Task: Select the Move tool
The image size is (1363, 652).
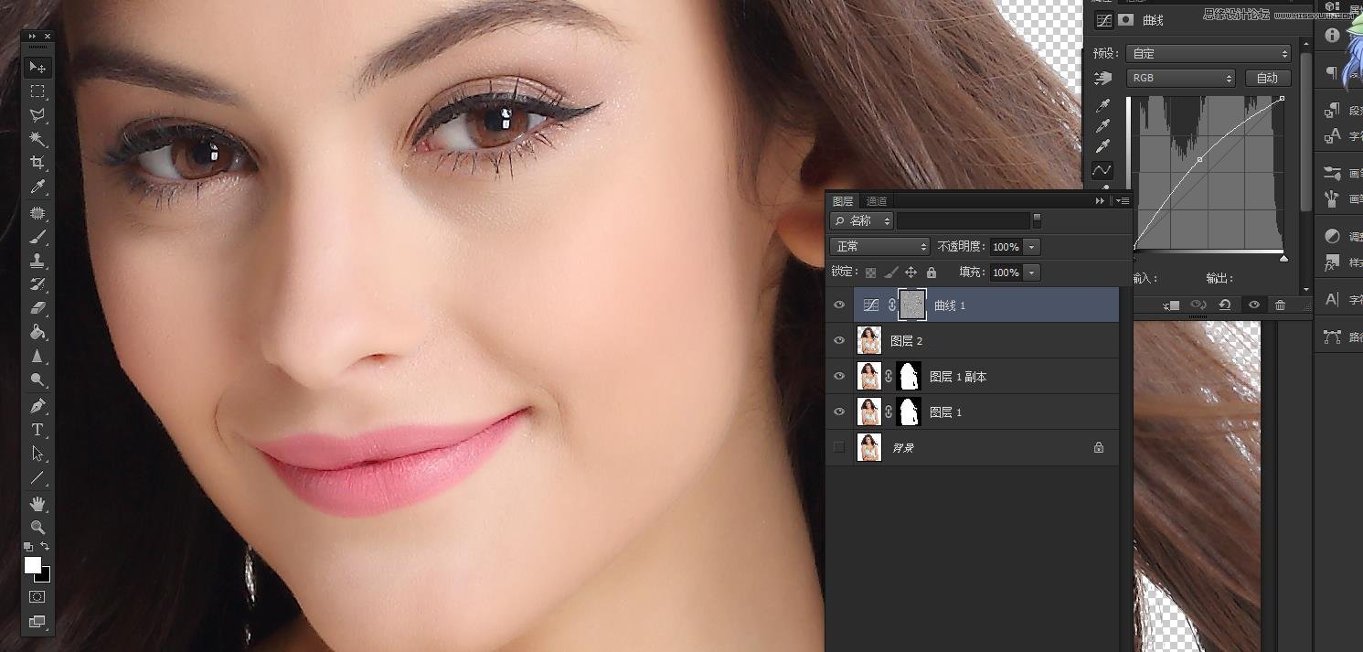Action: 37,67
